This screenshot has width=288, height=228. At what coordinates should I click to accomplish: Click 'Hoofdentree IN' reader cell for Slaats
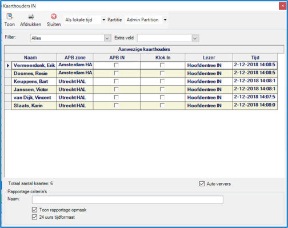[x=209, y=106]
